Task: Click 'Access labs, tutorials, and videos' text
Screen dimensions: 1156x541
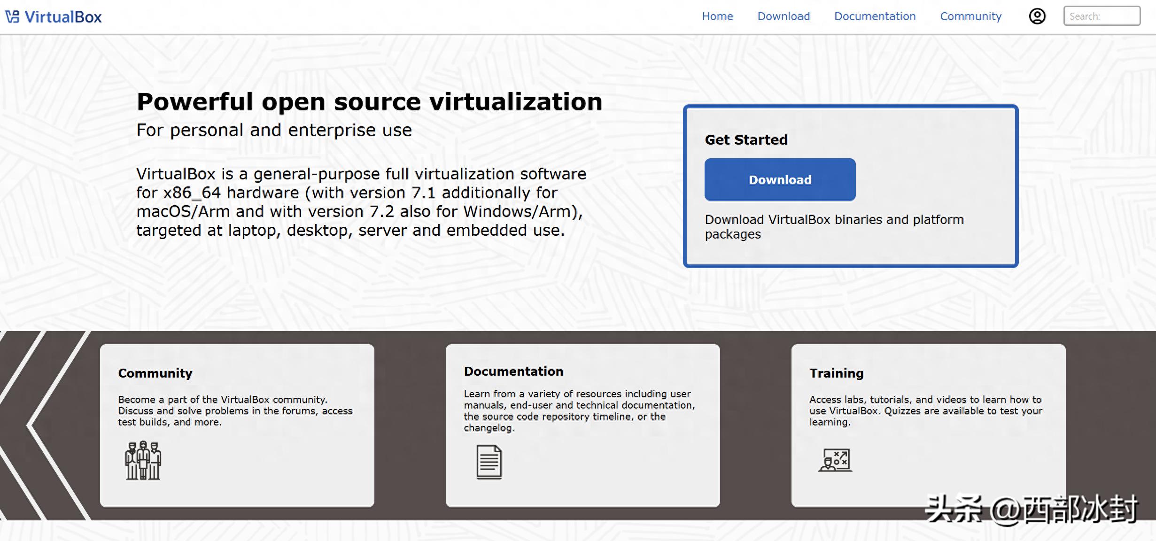Action: pos(925,411)
